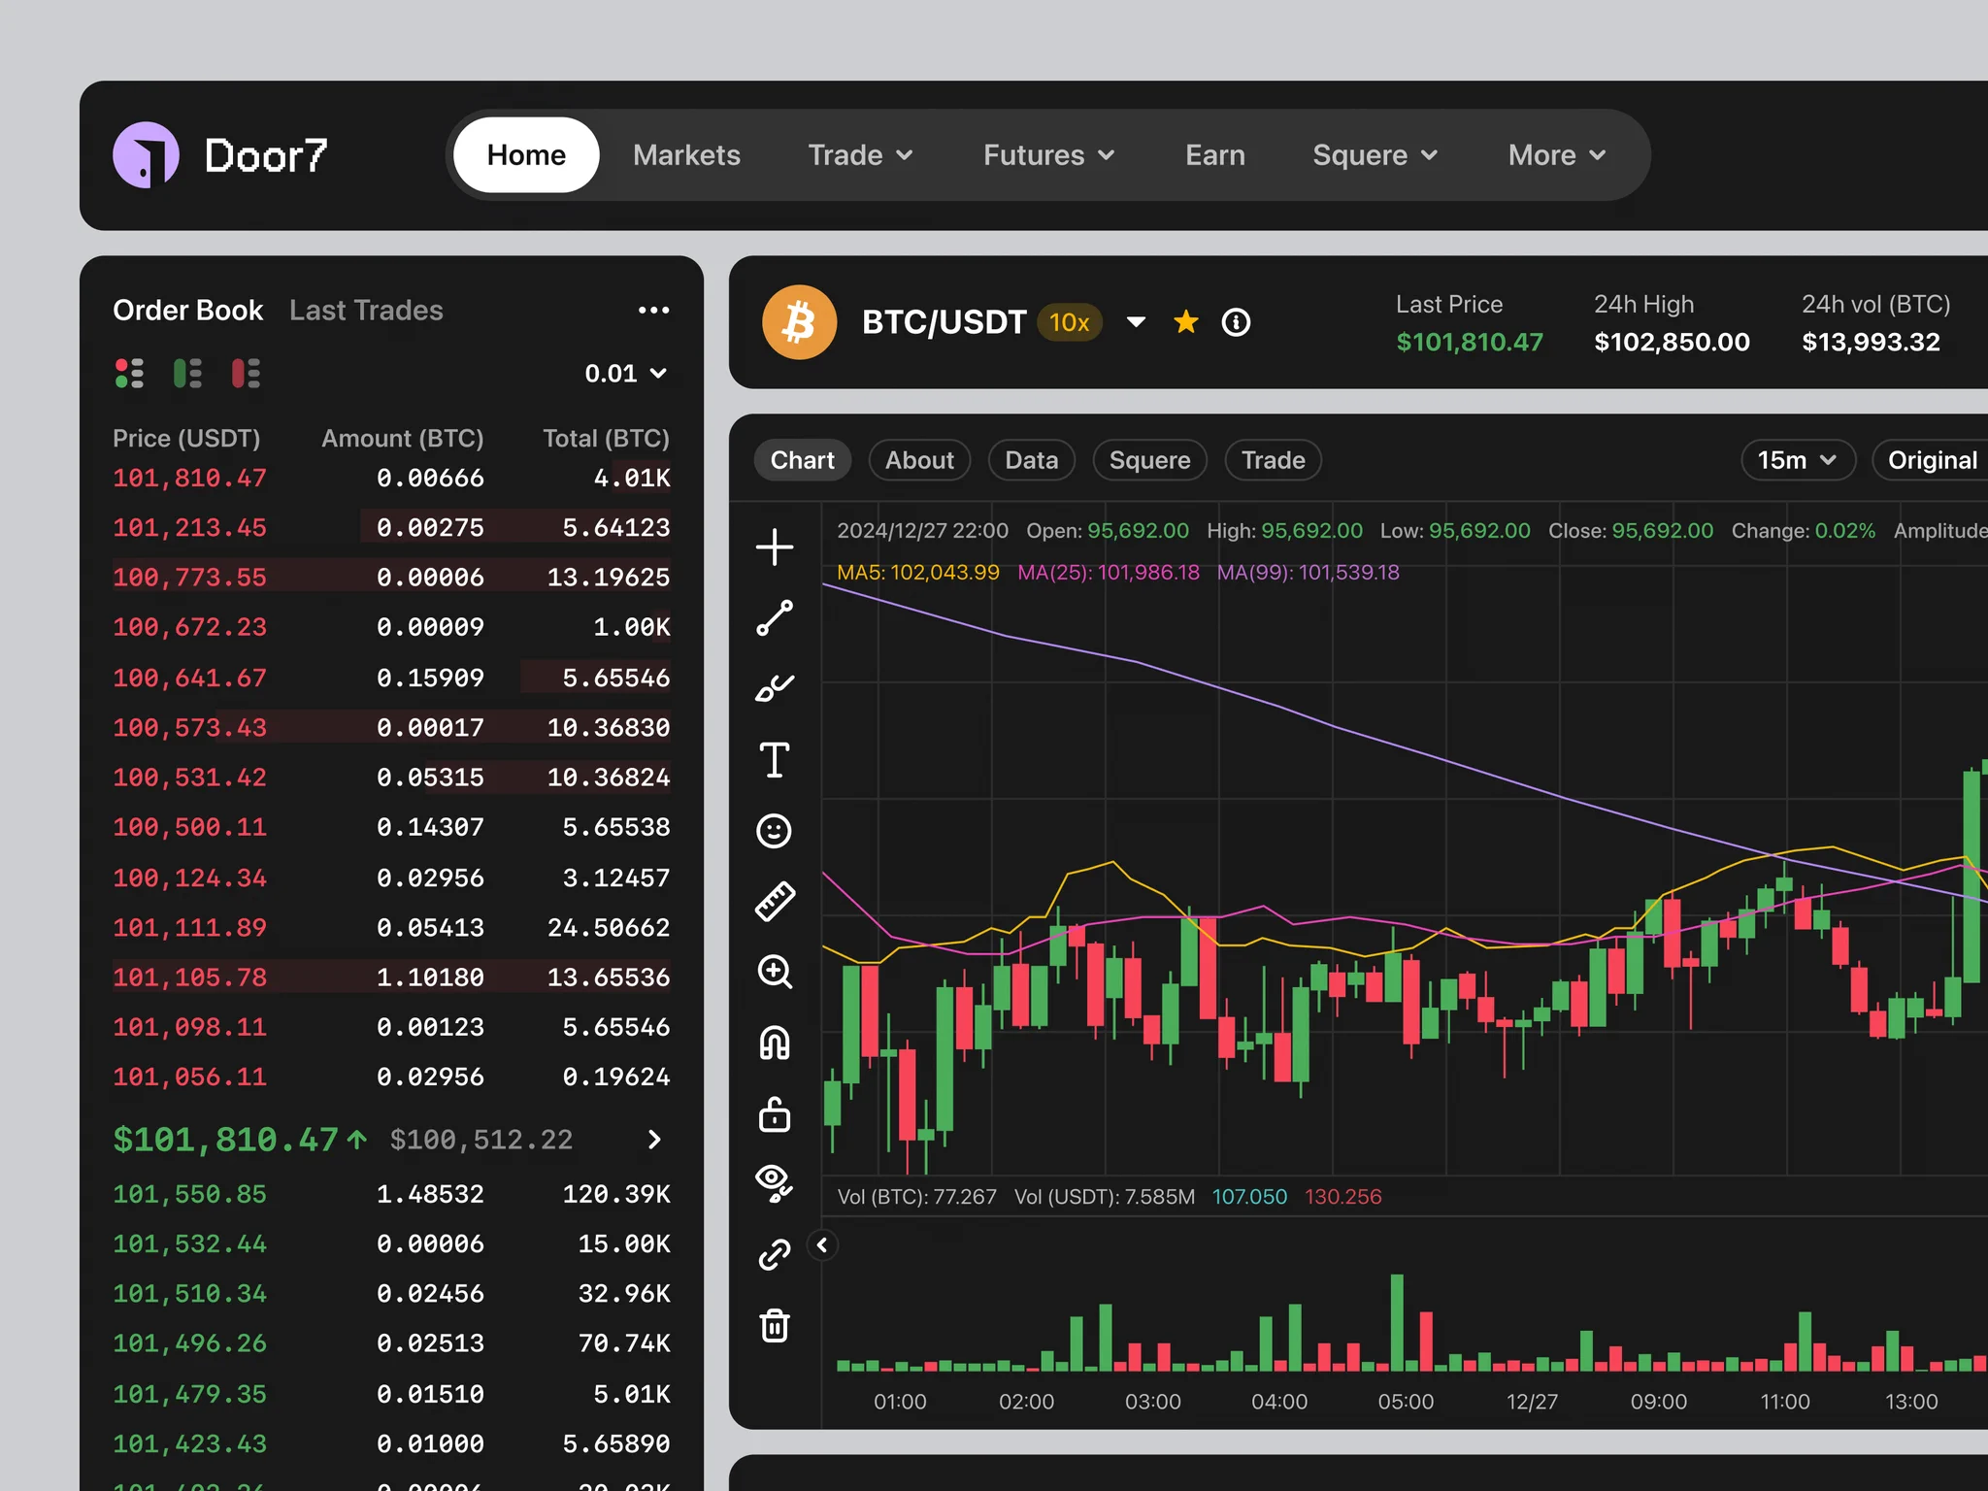Viewport: 1988px width, 1491px height.
Task: Delete drawings with the trash icon
Action: [x=775, y=1325]
